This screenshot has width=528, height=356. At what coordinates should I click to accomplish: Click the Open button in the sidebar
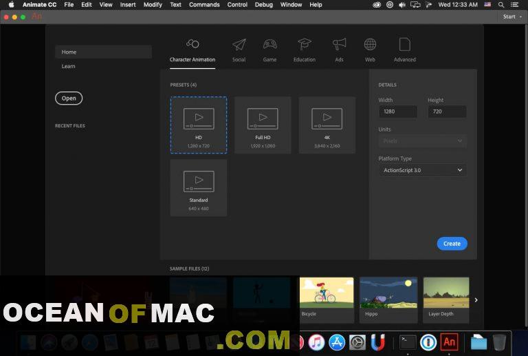tap(69, 98)
